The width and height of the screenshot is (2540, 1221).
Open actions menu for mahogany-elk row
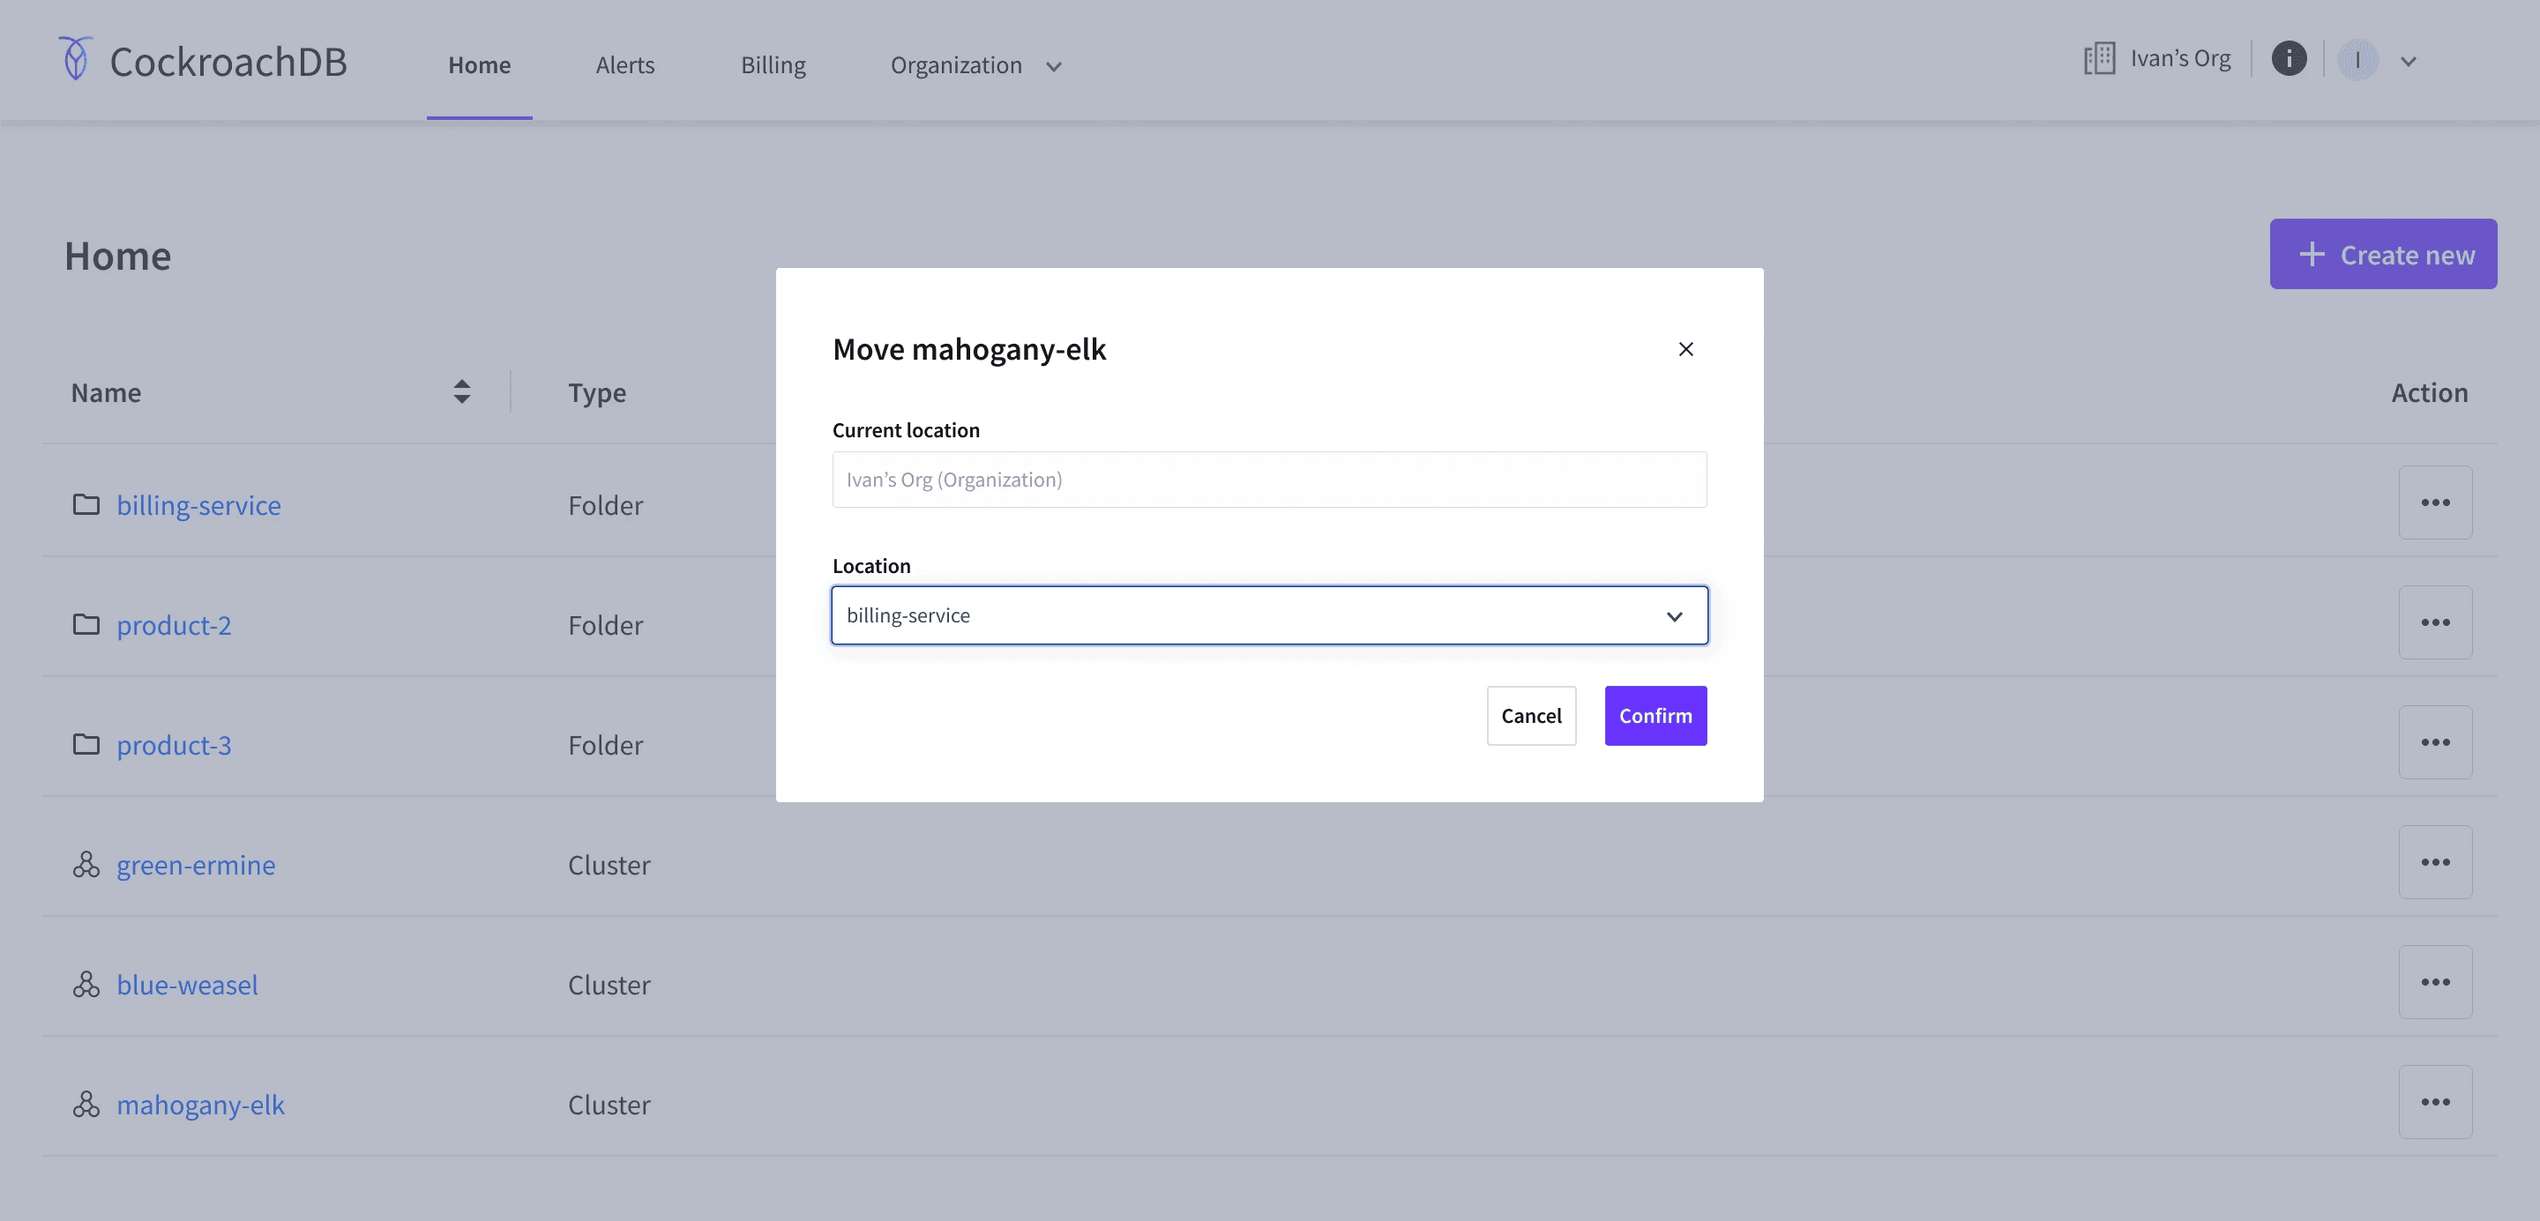(2434, 1102)
